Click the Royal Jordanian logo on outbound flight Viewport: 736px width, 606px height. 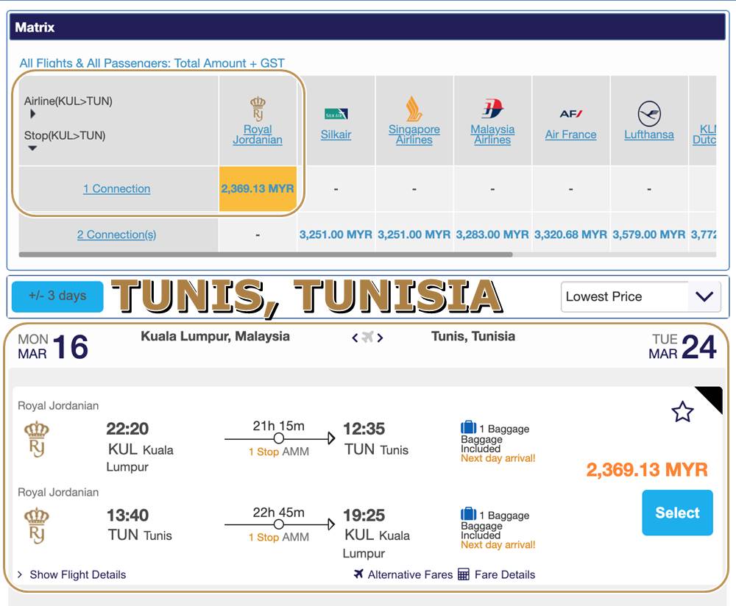click(37, 439)
